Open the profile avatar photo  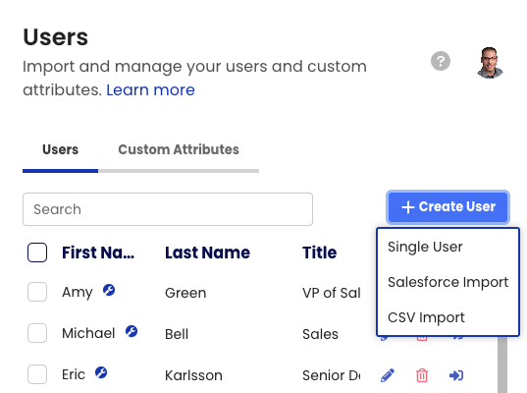coord(490,63)
